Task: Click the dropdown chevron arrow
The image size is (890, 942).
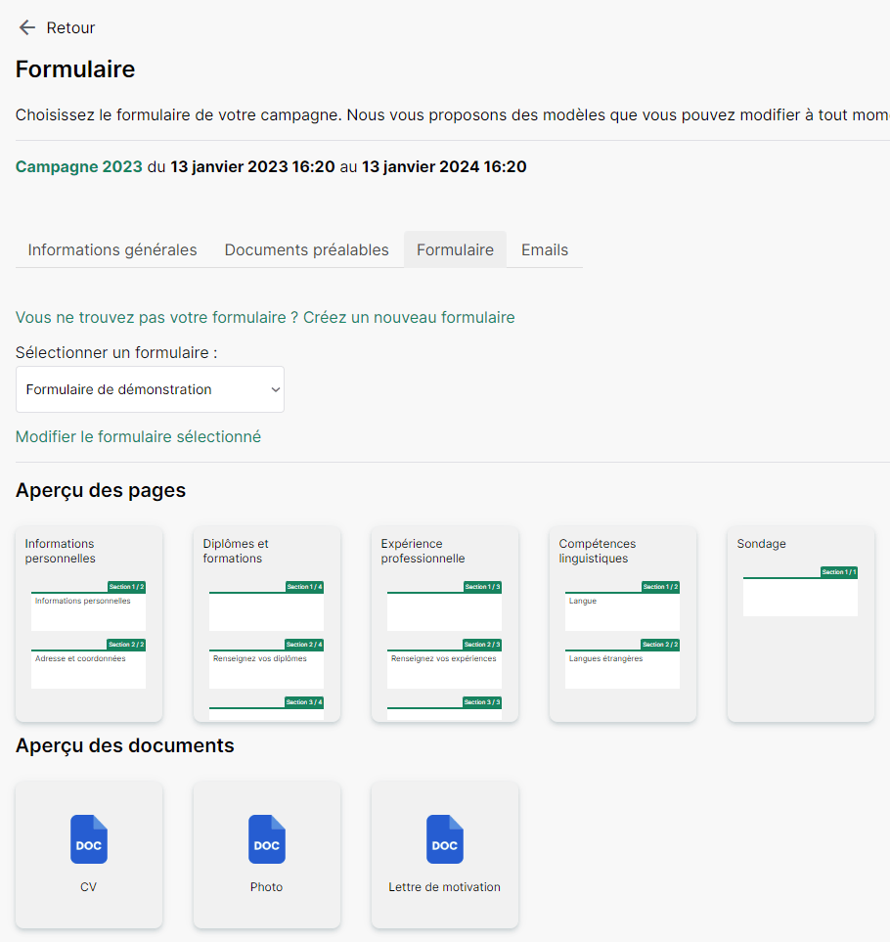Action: point(274,389)
